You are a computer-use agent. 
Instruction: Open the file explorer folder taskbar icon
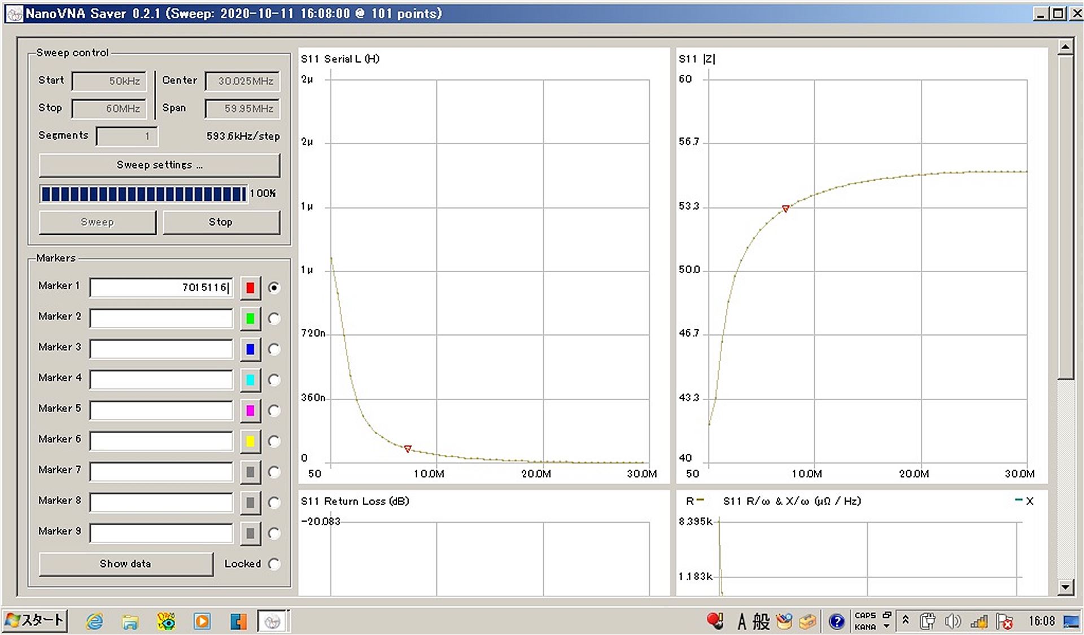(x=130, y=622)
